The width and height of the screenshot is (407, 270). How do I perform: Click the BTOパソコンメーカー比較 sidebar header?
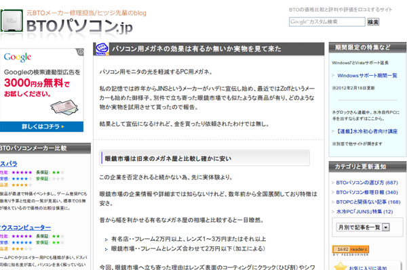(x=45, y=148)
